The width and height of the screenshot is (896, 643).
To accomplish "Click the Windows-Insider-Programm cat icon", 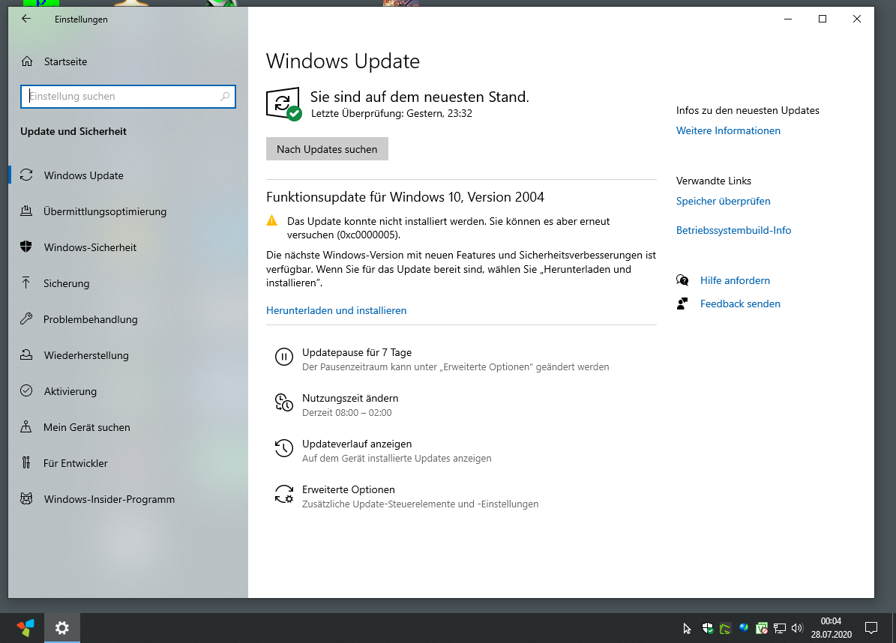I will (26, 498).
